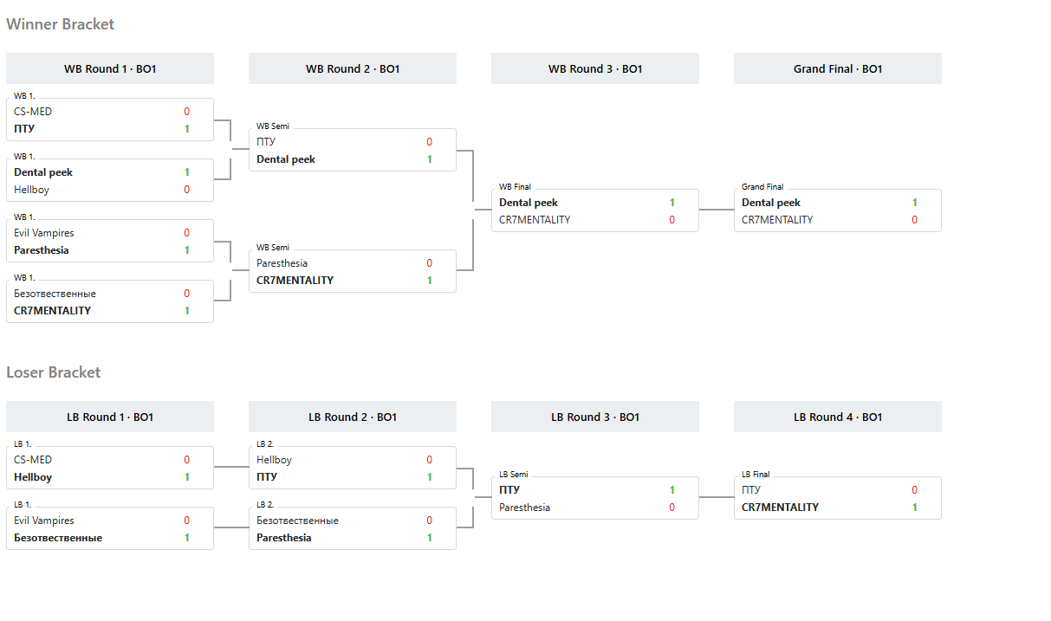
Task: Select the LB Round 1 · BO1 header
Action: coord(110,417)
